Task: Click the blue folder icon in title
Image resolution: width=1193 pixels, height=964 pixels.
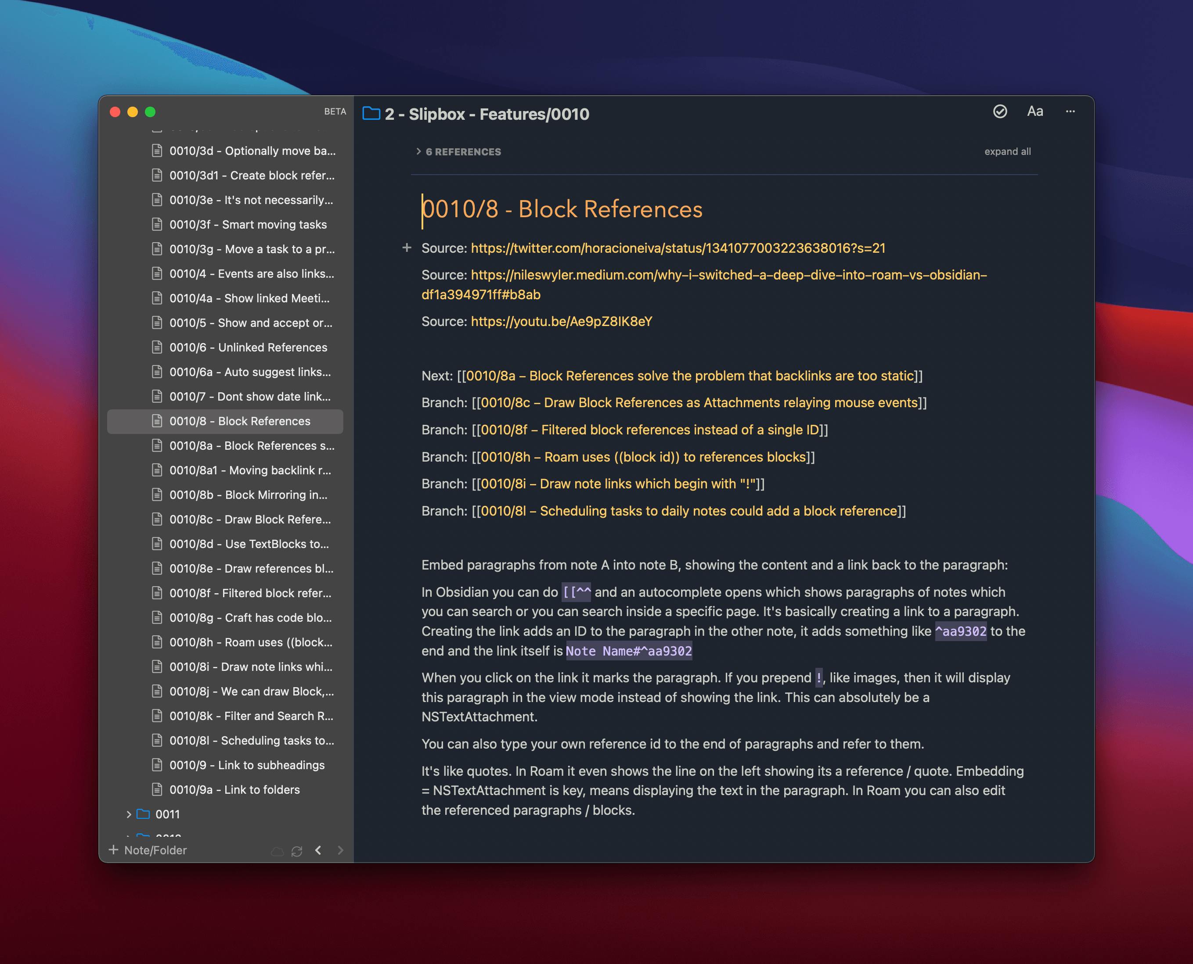Action: point(371,114)
